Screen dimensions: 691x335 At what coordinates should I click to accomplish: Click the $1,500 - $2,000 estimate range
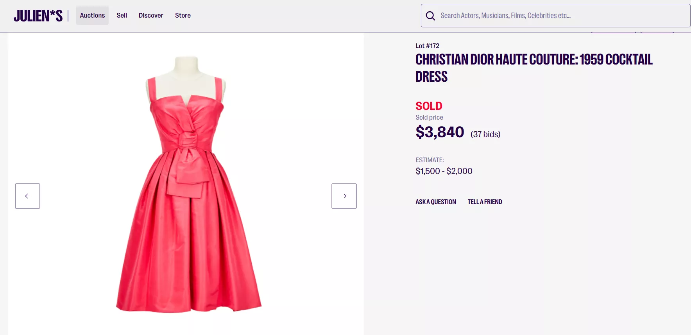(x=444, y=171)
